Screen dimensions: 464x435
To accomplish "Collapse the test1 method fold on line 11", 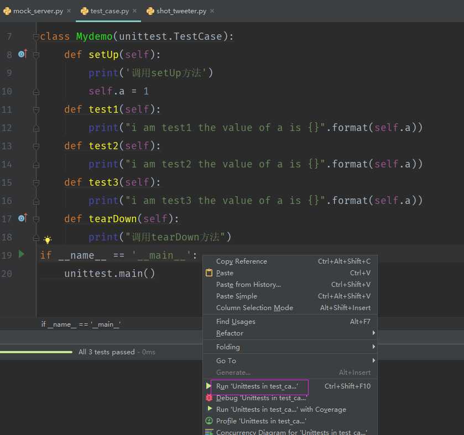I will pos(36,109).
